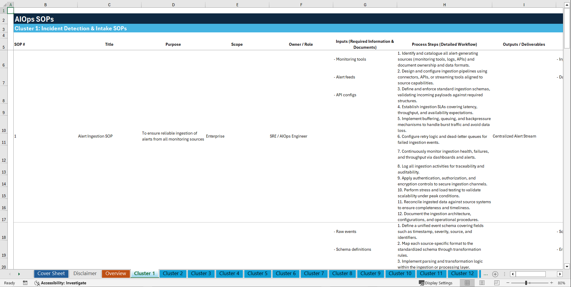Zoom out using the minus icon
Screen dimensions: 571x287
508,283
